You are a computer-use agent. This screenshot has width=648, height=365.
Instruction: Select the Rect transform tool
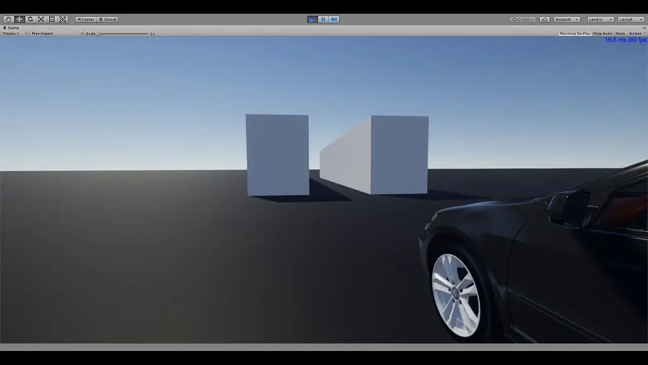click(52, 20)
